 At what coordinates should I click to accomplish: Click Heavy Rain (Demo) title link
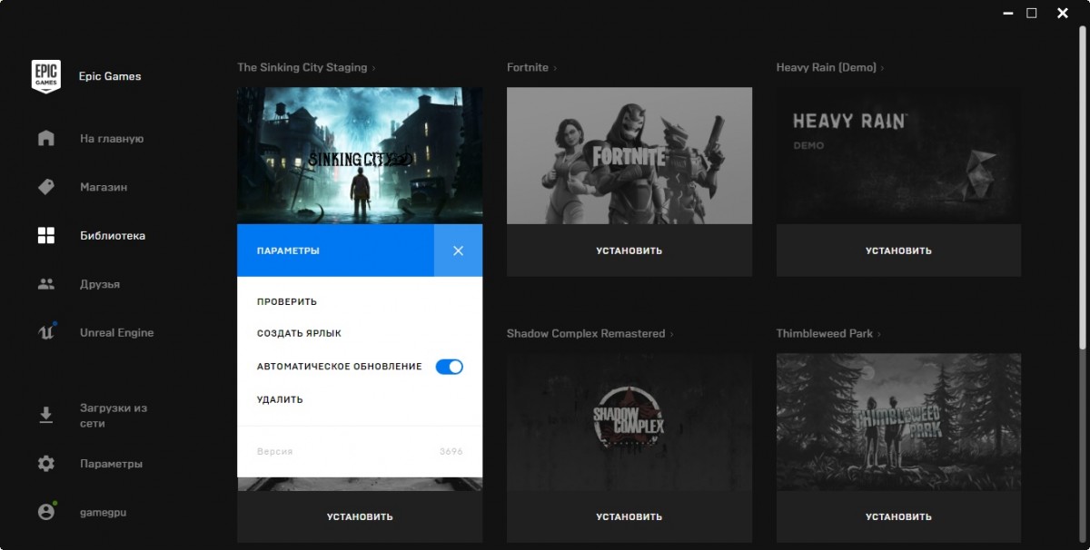(x=827, y=68)
